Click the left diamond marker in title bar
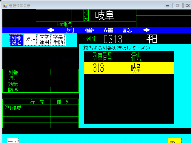 click(51, 30)
